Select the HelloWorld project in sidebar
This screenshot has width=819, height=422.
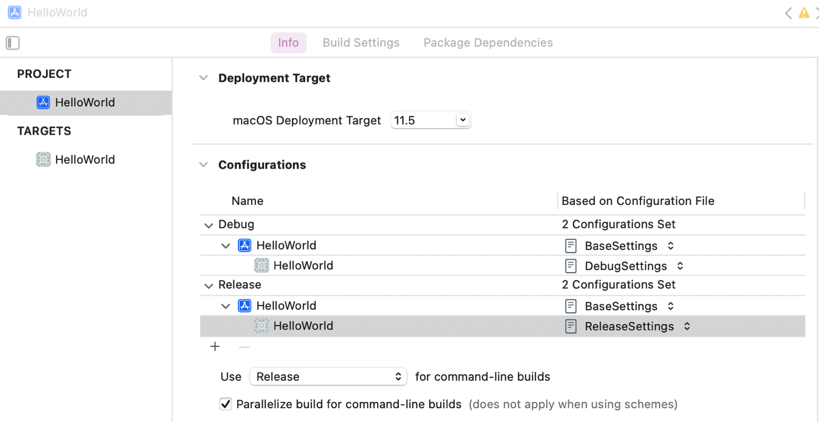point(85,102)
